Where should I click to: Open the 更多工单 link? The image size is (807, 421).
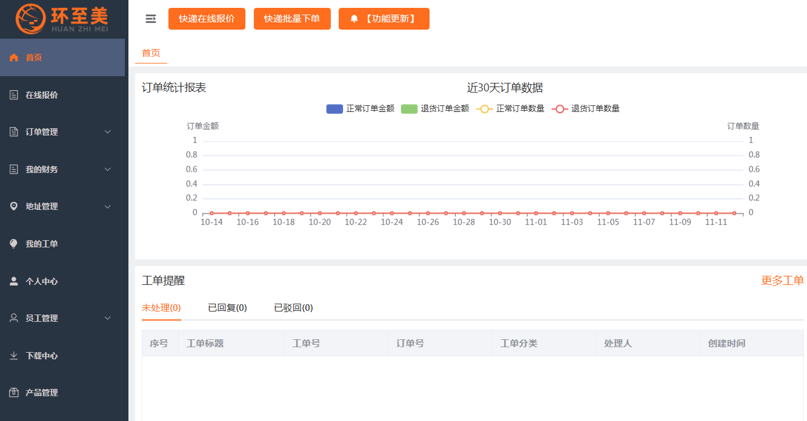[782, 281]
